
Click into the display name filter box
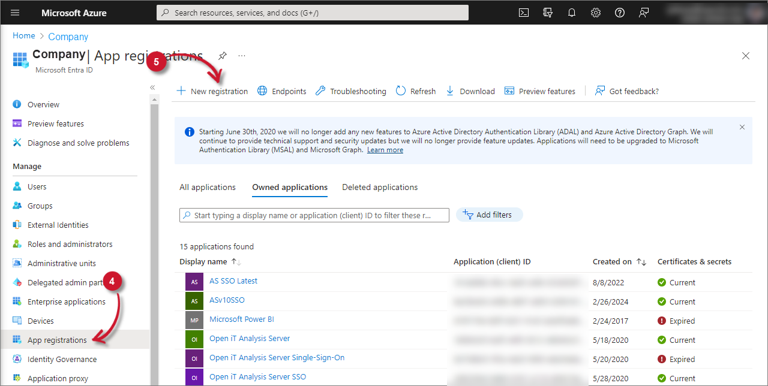314,215
